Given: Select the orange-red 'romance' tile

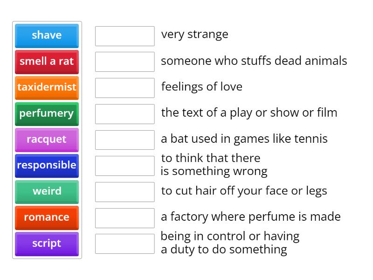Looking at the screenshot, I should pyautogui.click(x=47, y=217).
